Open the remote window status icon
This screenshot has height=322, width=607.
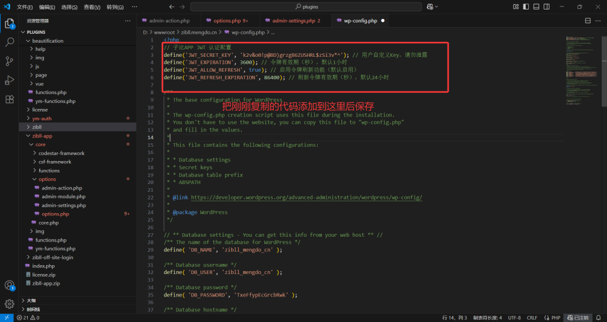[7, 318]
